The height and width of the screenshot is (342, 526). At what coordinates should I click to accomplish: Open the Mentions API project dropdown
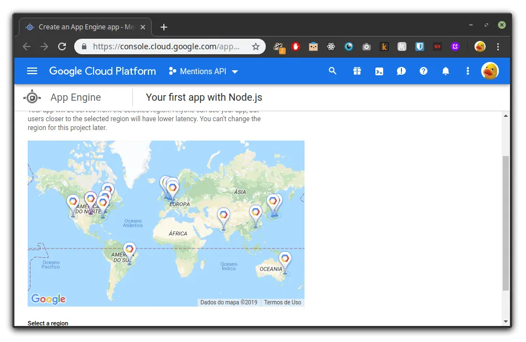(204, 71)
